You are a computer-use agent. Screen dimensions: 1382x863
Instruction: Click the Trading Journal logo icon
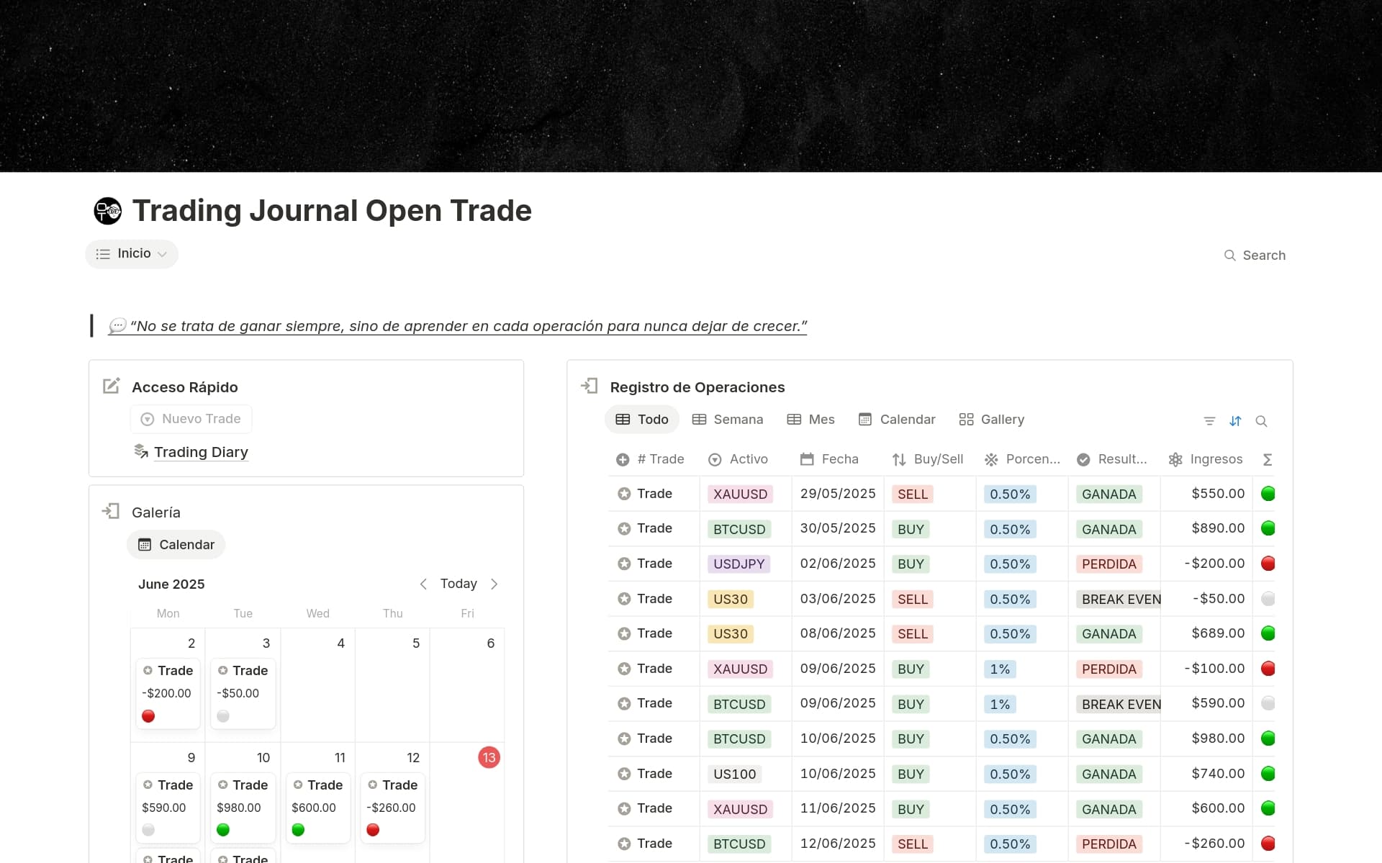coord(107,210)
